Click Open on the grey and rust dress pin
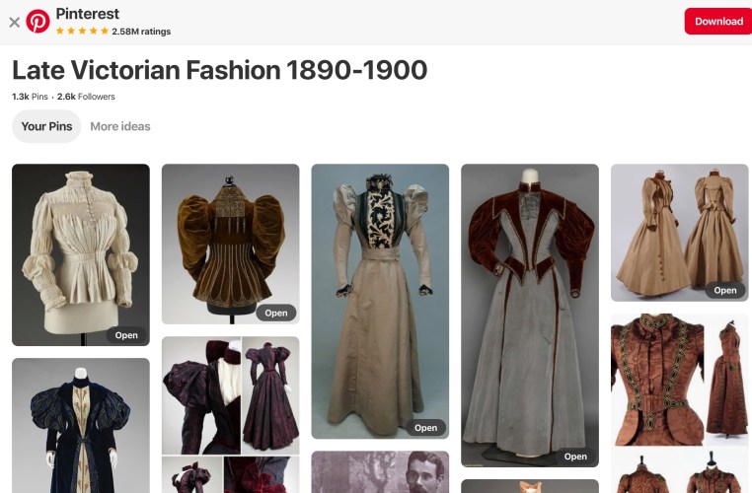The height and width of the screenshot is (493, 752). [x=575, y=457]
